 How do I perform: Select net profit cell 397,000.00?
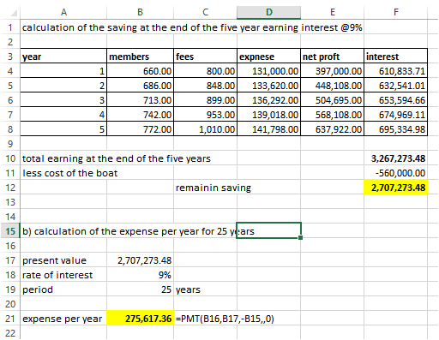pos(332,71)
